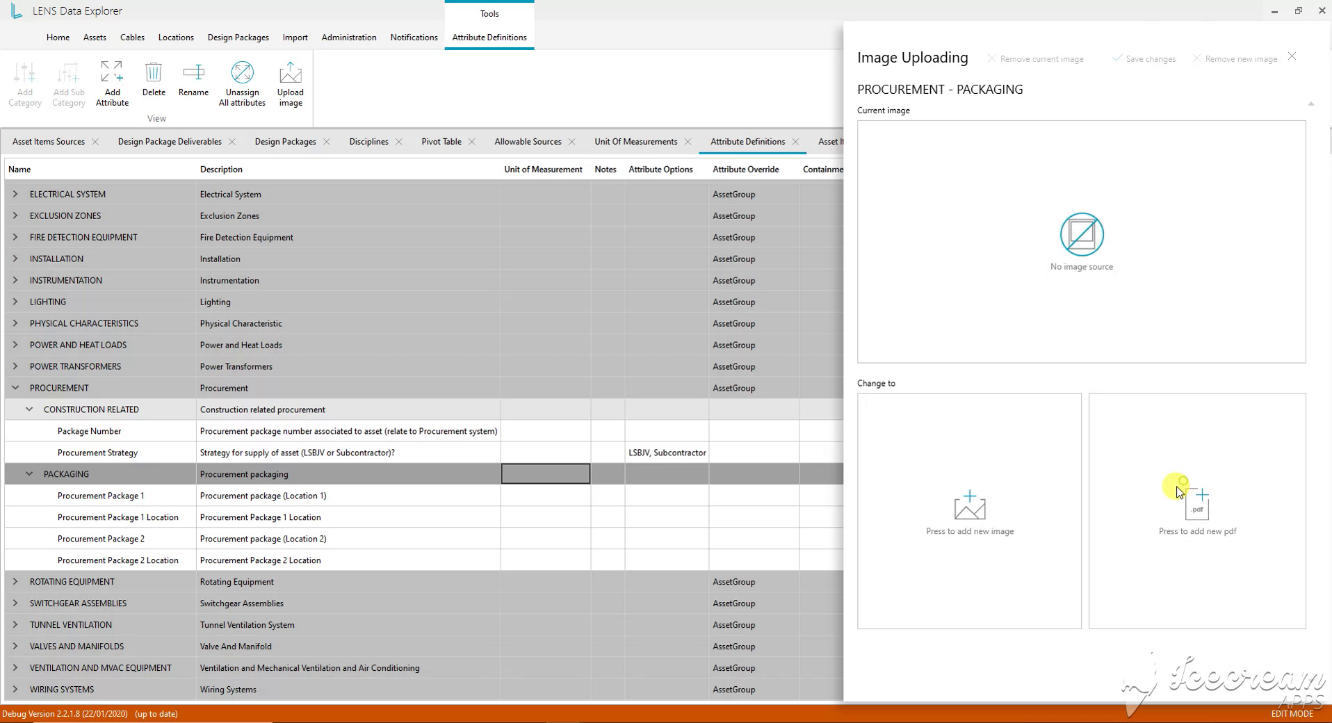Click Debug Version status bar text
Viewport: 1332px width, 723px height.
90,714
